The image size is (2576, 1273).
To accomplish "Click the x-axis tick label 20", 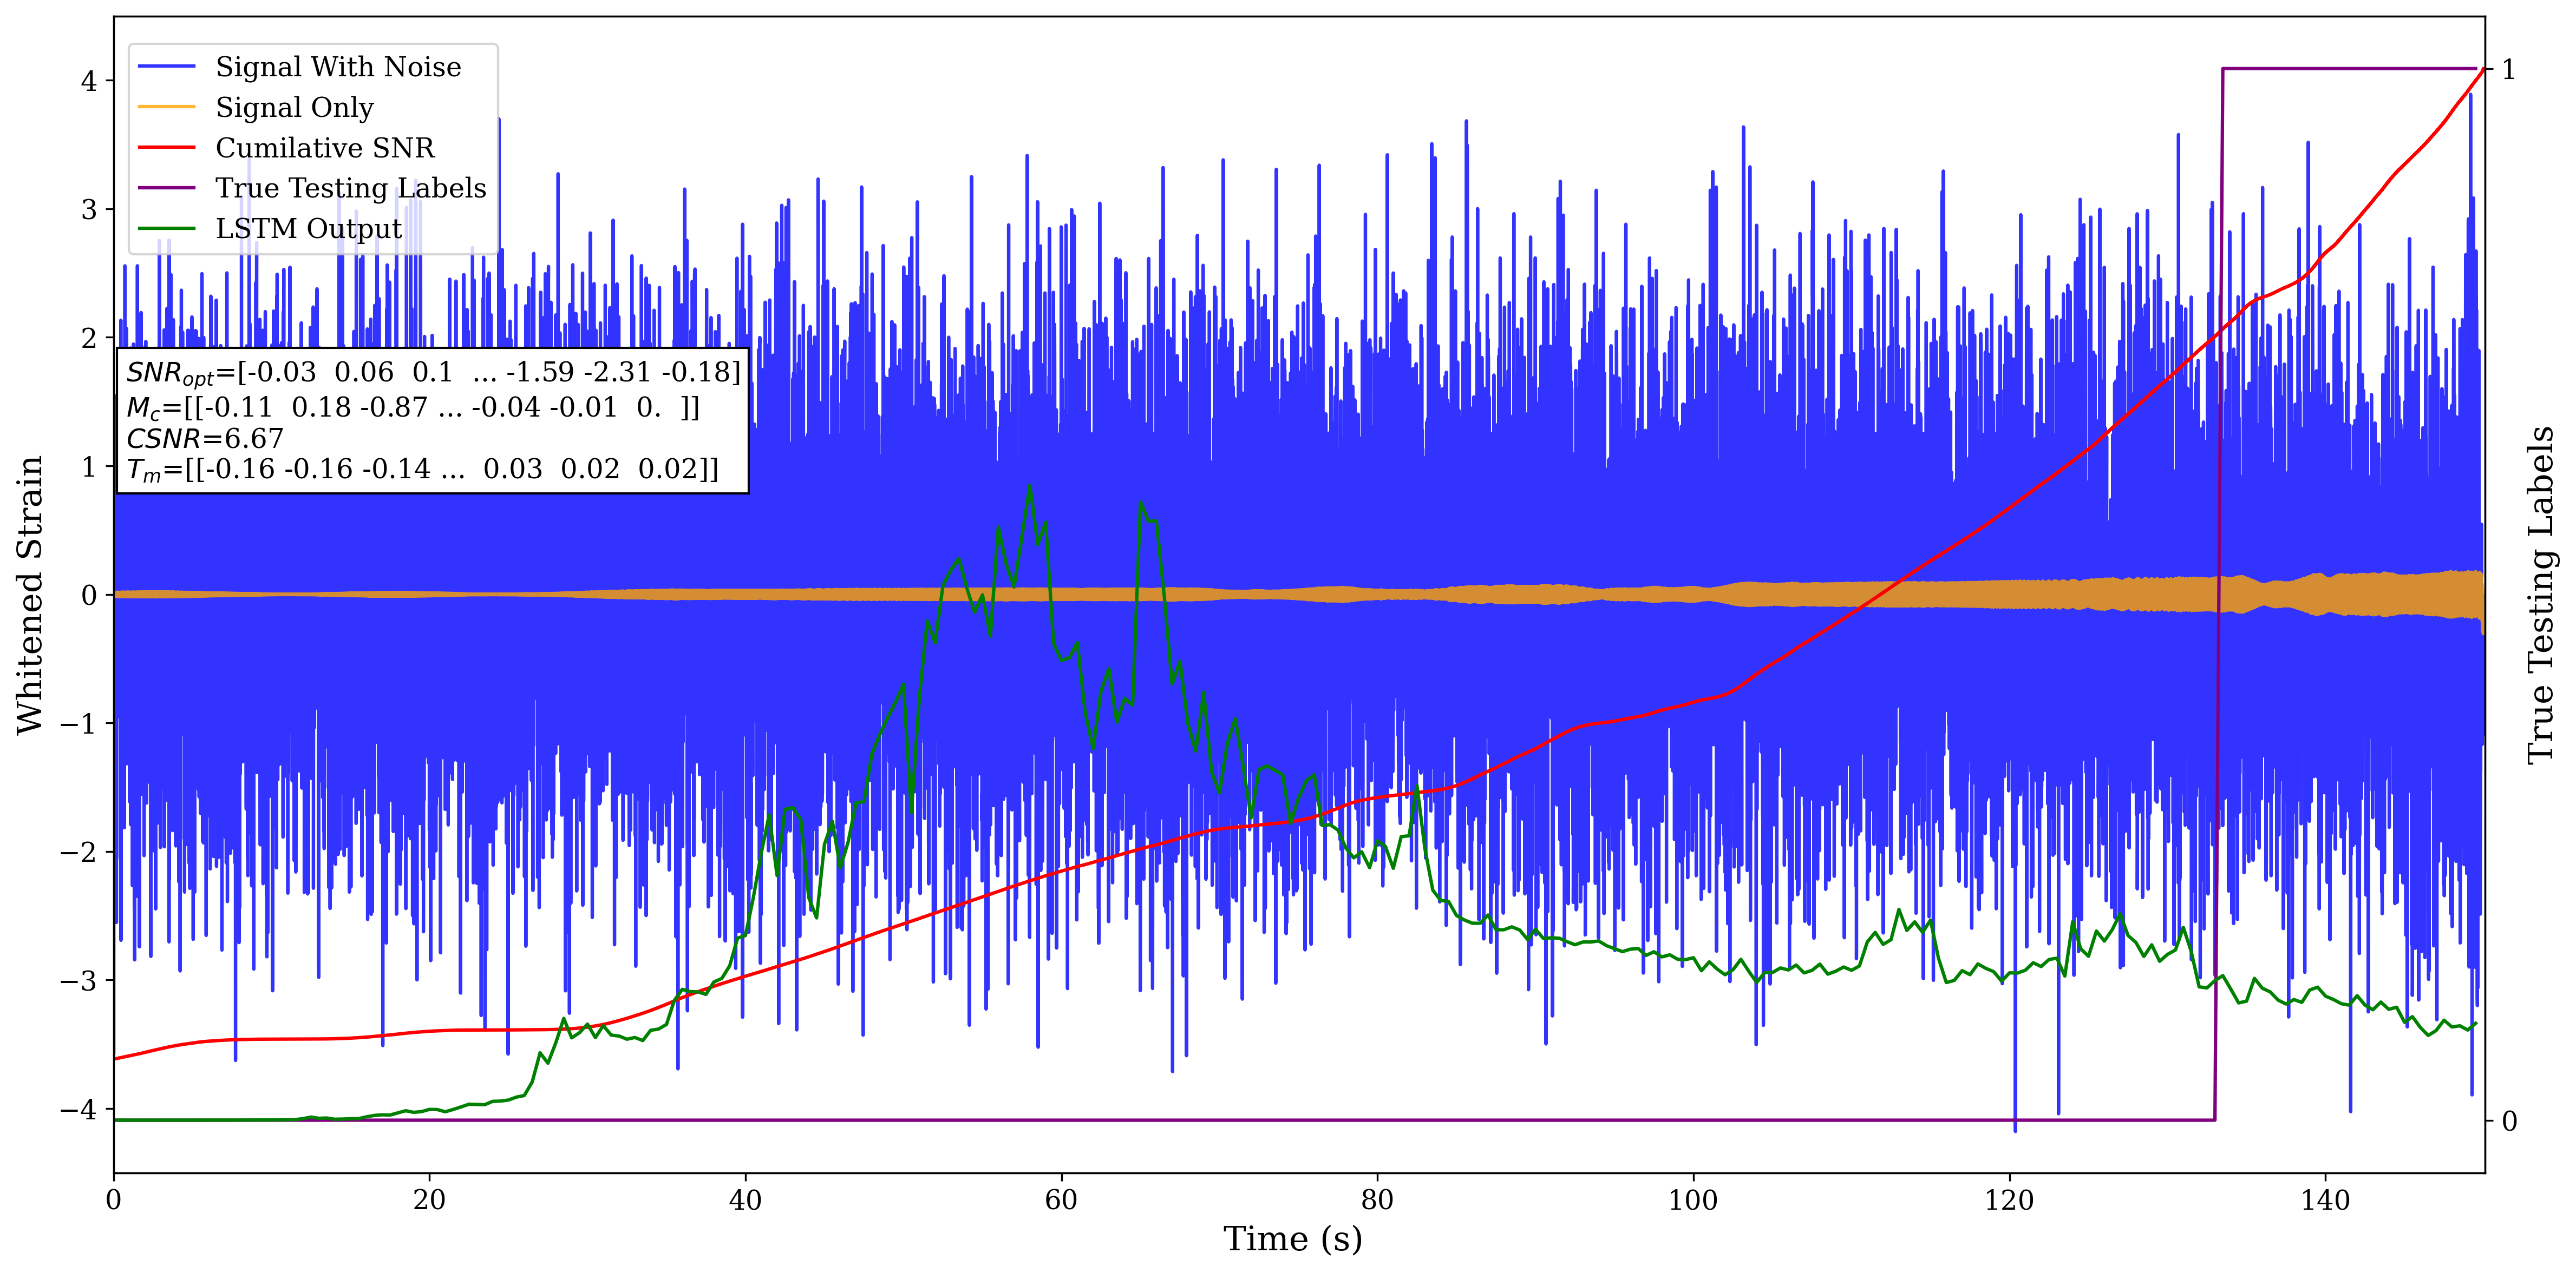I will [x=429, y=1199].
